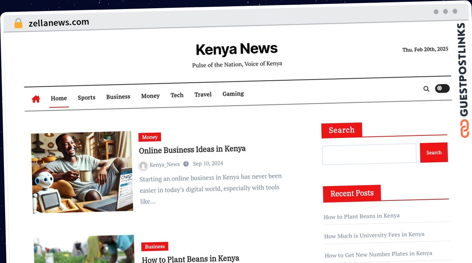Click the red Business category tag
Image resolution: width=472 pixels, height=263 pixels.
coord(155,247)
